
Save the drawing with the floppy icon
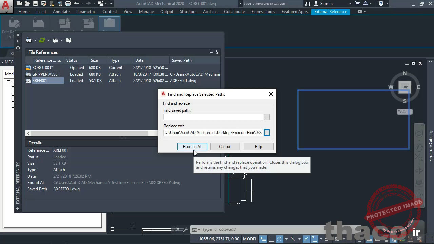click(x=36, y=4)
